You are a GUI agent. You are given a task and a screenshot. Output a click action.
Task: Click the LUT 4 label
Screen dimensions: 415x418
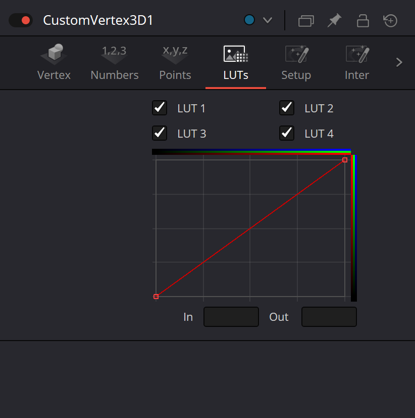(319, 134)
